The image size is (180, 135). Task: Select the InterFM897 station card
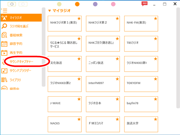(x=103, y=84)
